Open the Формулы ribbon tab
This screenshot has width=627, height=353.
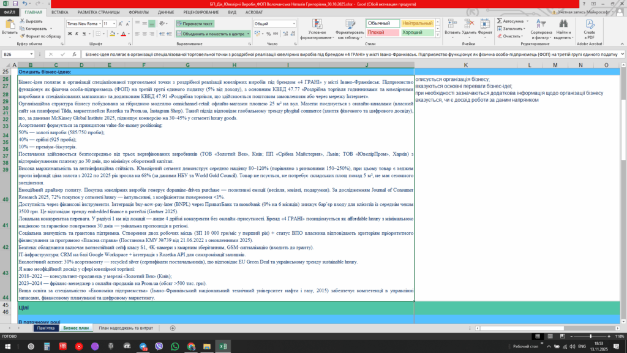point(138,12)
